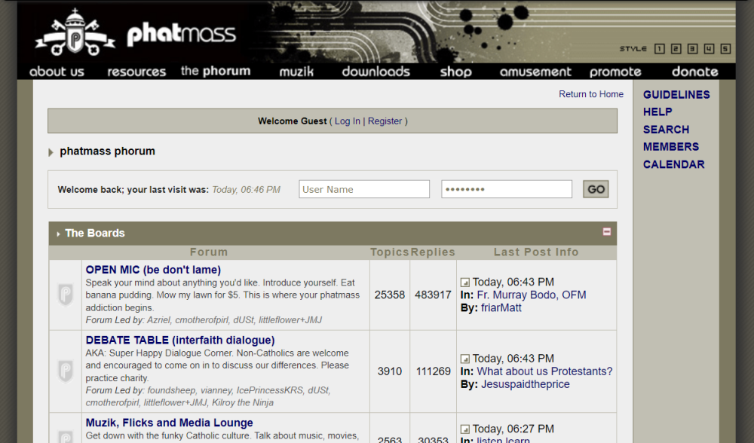Select style option 2 icon
Viewport: 754px width, 443px height.
pyautogui.click(x=676, y=48)
